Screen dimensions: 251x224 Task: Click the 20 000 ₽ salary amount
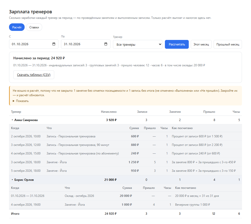click(x=126, y=196)
